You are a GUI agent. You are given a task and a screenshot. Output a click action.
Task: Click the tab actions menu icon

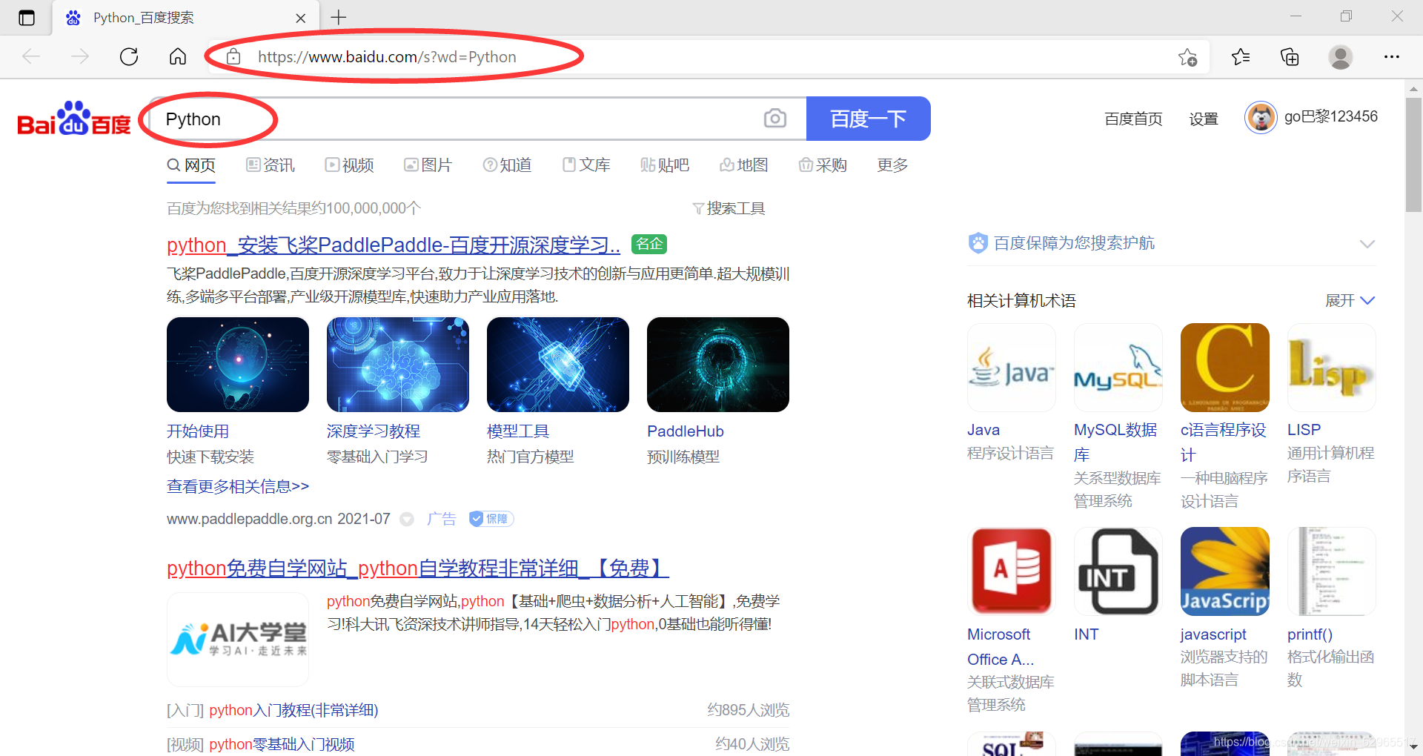point(27,18)
